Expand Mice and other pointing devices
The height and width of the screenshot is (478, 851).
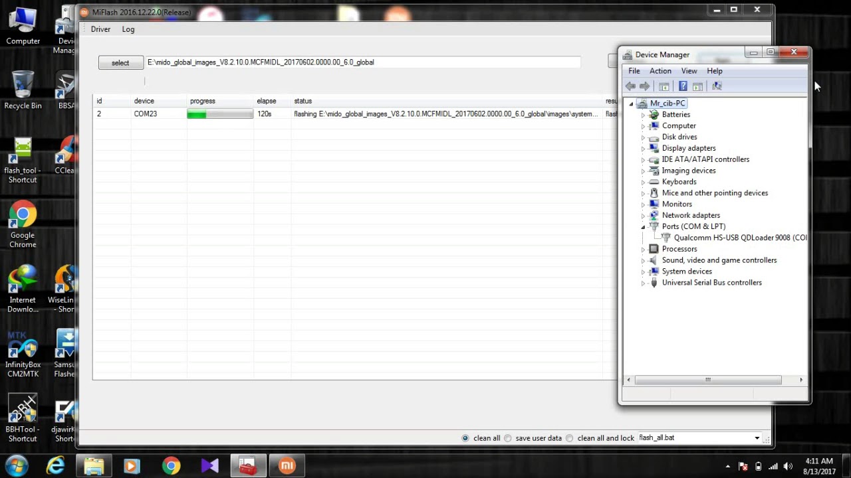pyautogui.click(x=643, y=193)
